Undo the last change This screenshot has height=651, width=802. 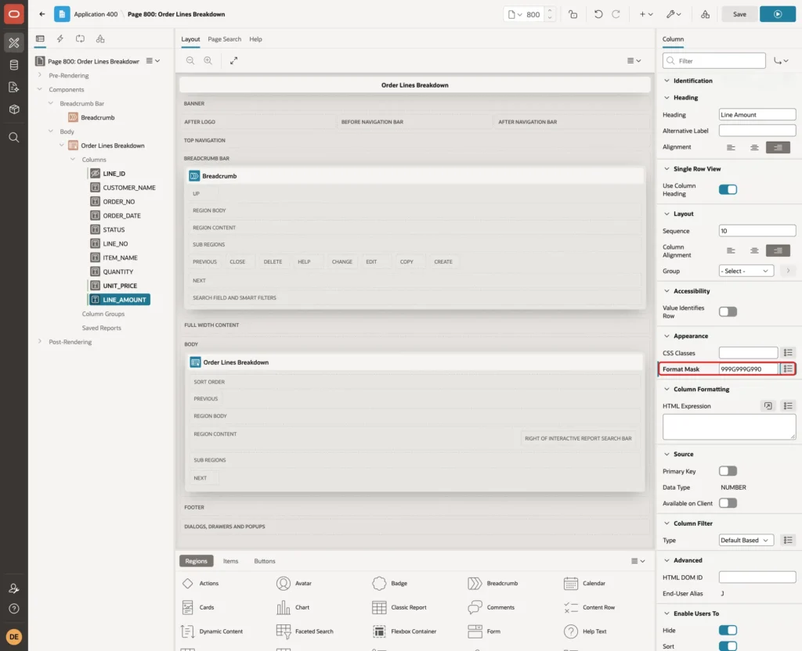click(598, 14)
